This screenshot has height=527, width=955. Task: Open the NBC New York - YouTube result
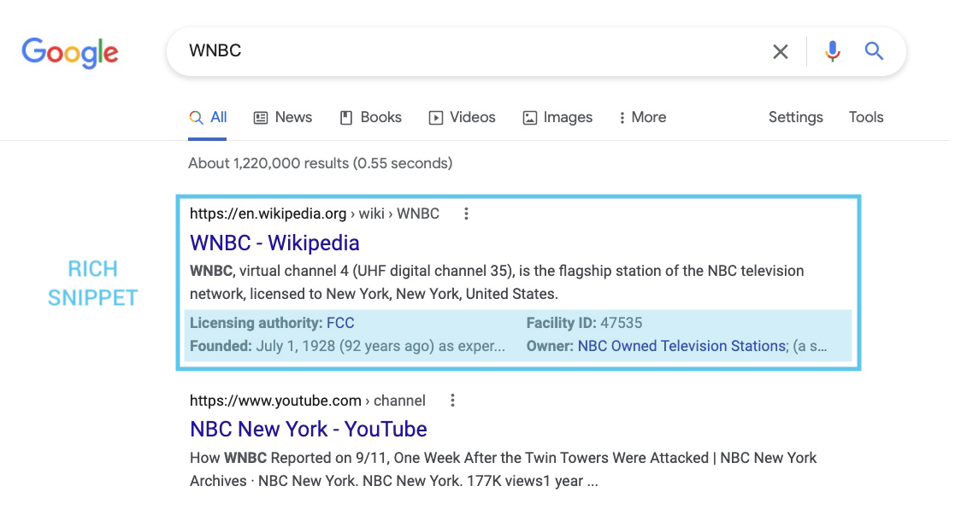pos(309,430)
